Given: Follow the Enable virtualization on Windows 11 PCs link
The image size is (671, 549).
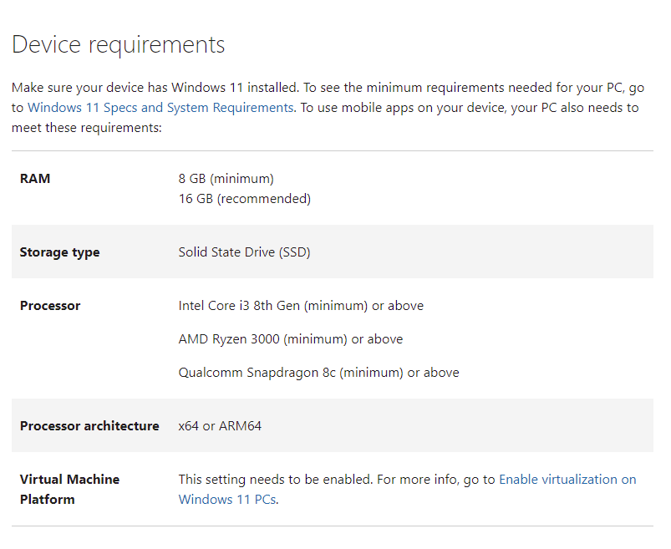Looking at the screenshot, I should click(567, 480).
